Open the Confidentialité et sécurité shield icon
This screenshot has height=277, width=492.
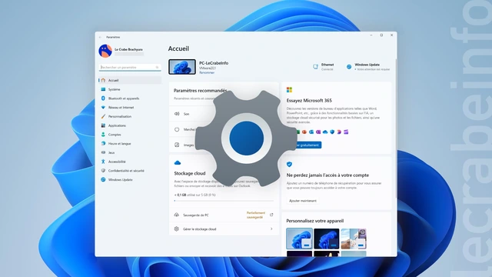coord(103,171)
